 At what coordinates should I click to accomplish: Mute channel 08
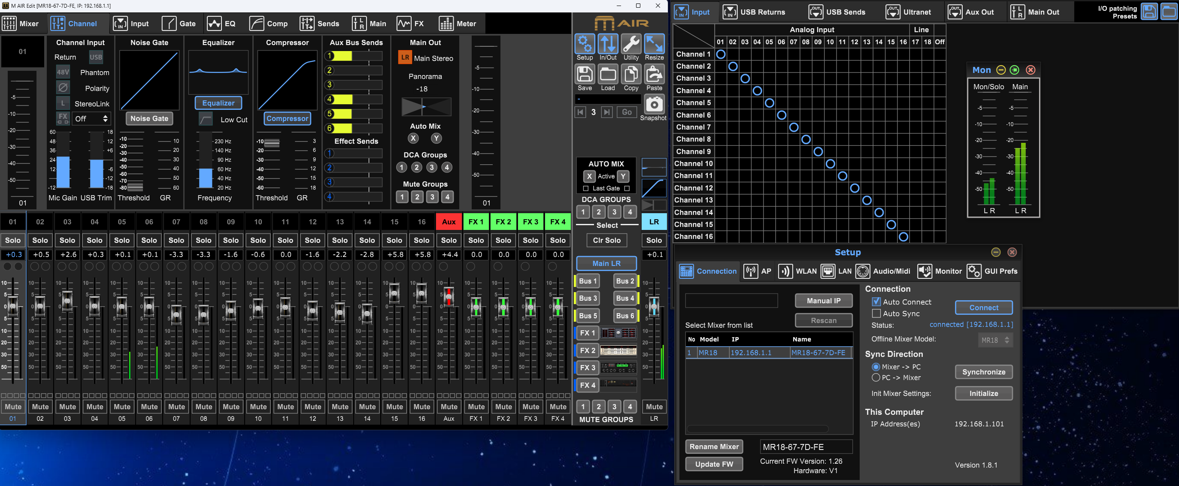204,406
